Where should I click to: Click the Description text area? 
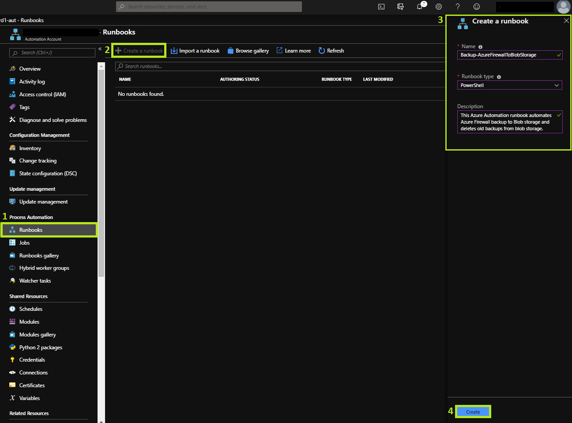[510, 122]
